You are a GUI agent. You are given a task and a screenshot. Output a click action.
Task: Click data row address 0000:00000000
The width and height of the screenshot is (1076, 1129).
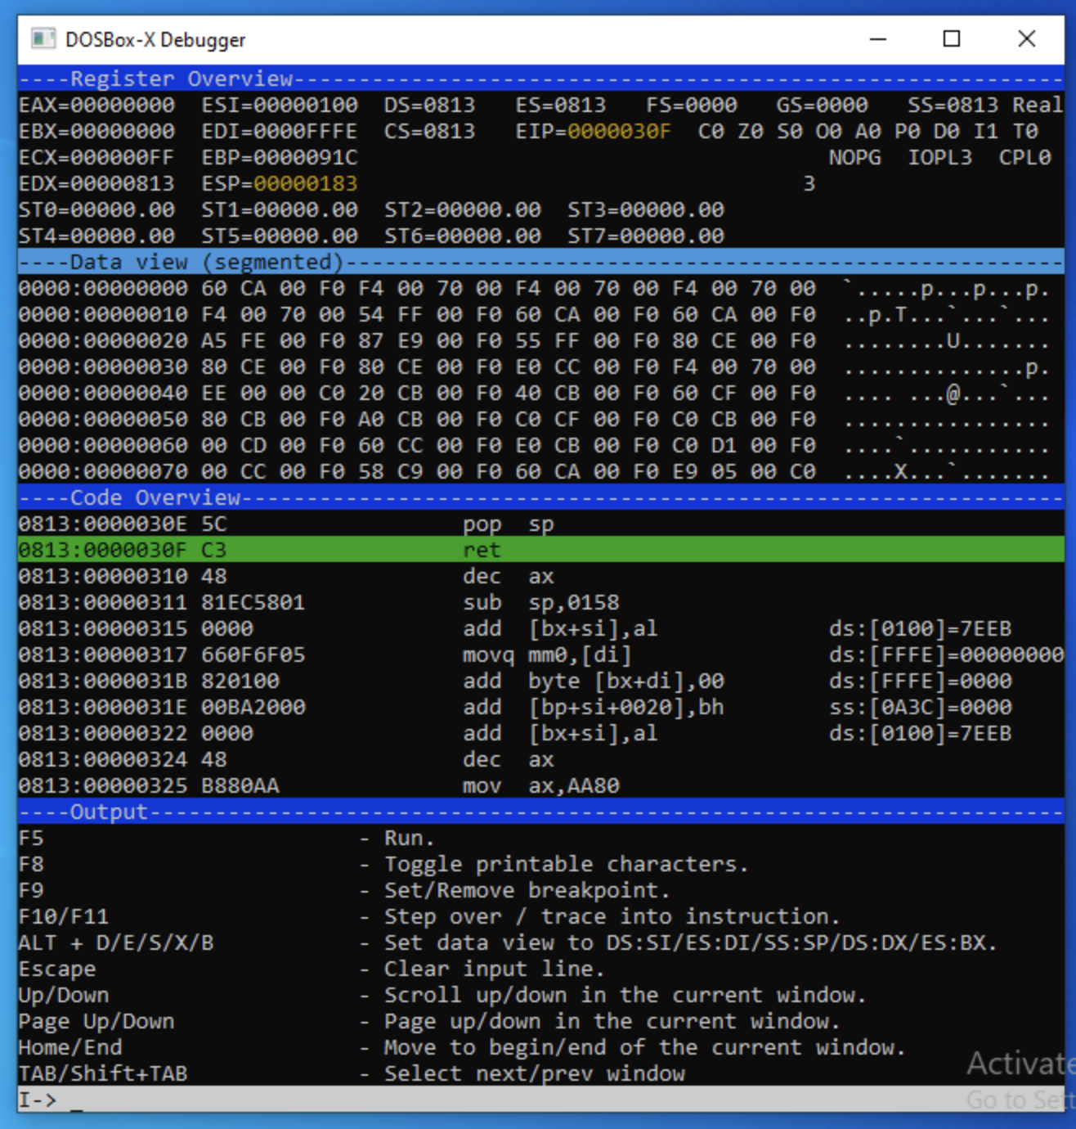point(103,288)
